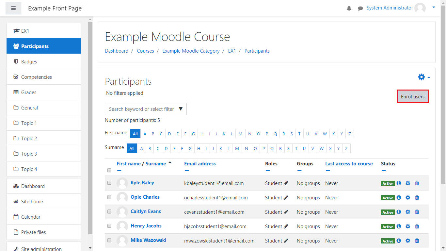Open the notifications bell icon
This screenshot has height=251, width=446.
click(x=349, y=8)
